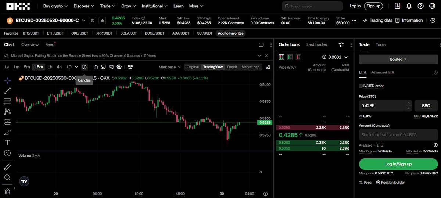Select the Candles chart type icon
The height and width of the screenshot is (198, 441).
[85, 67]
